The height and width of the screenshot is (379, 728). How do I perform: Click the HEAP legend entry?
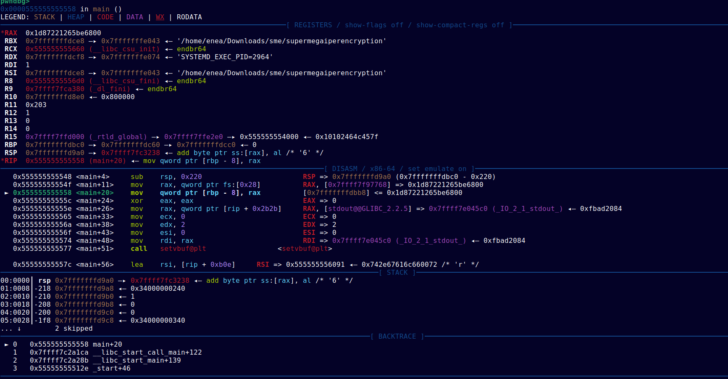click(76, 17)
